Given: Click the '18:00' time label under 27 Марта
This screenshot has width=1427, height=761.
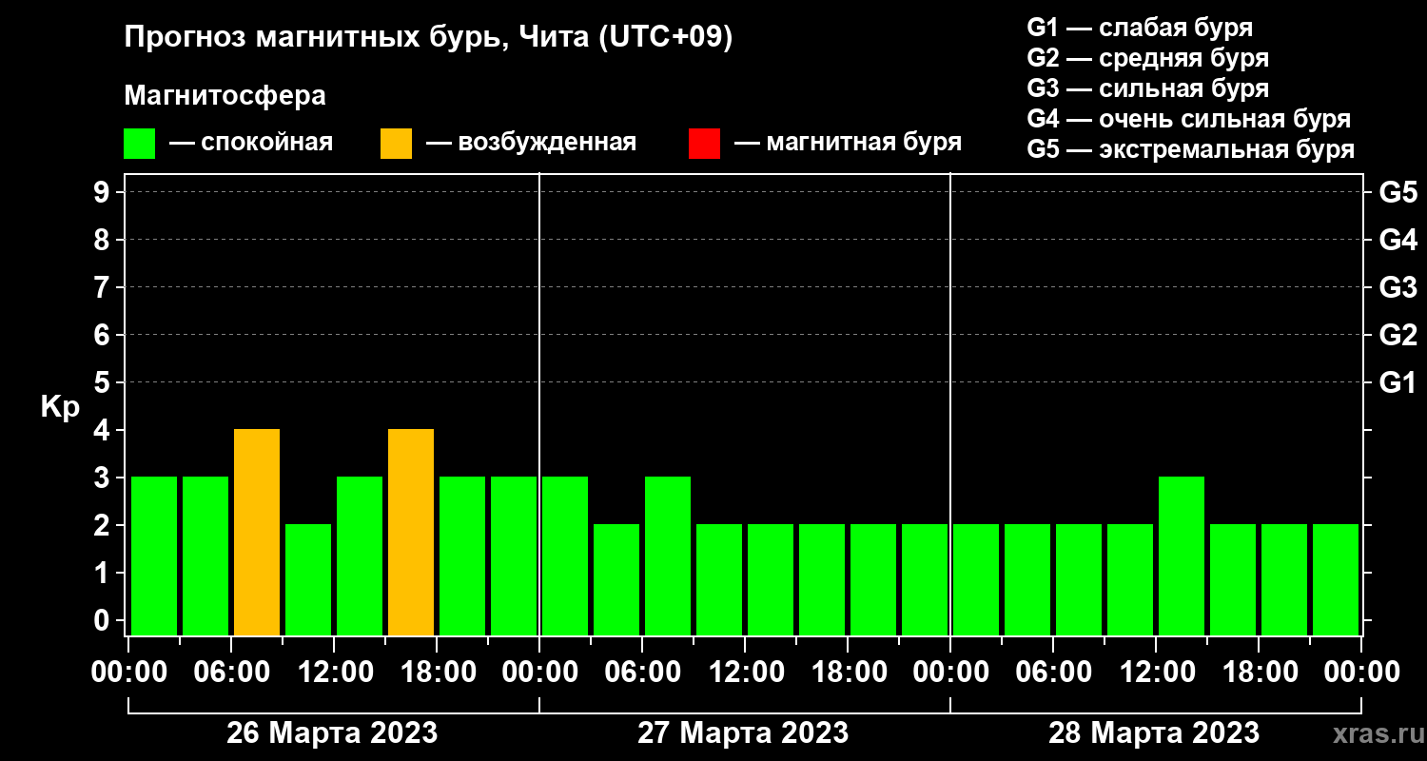Looking at the screenshot, I should click(x=848, y=673).
